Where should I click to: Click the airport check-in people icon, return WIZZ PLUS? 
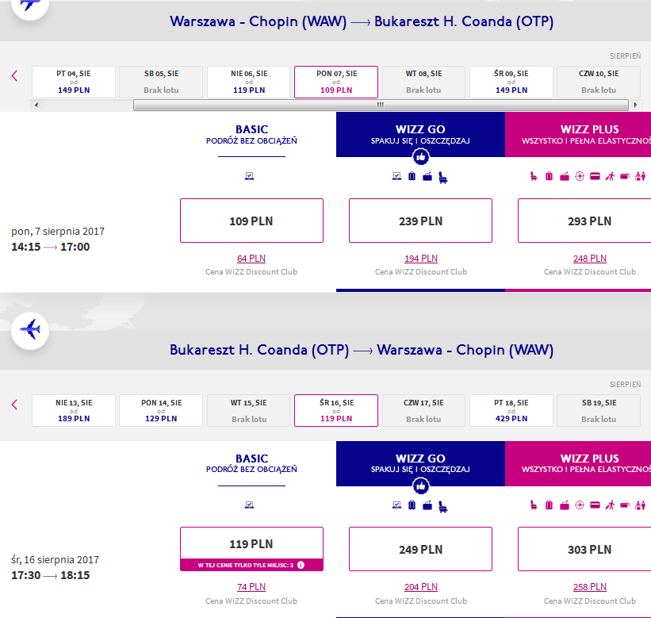tap(641, 505)
